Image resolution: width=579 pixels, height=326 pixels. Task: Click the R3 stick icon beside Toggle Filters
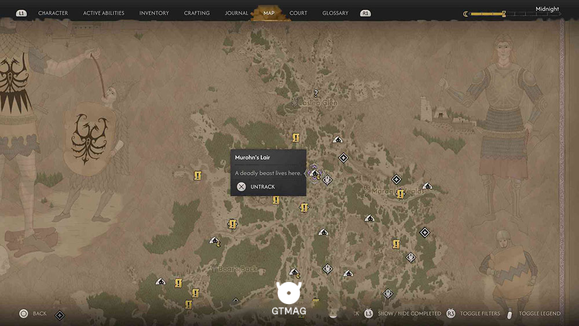point(450,313)
